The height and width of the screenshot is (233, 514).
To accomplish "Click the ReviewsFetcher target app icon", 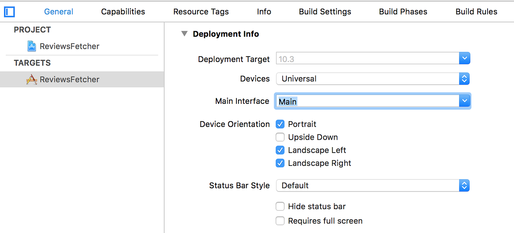I will [x=32, y=80].
